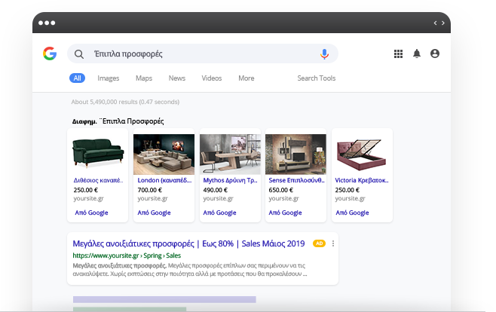Image resolution: width=496 pixels, height=312 pixels.
Task: Open the Victoria bed product listing
Action: [x=361, y=181]
